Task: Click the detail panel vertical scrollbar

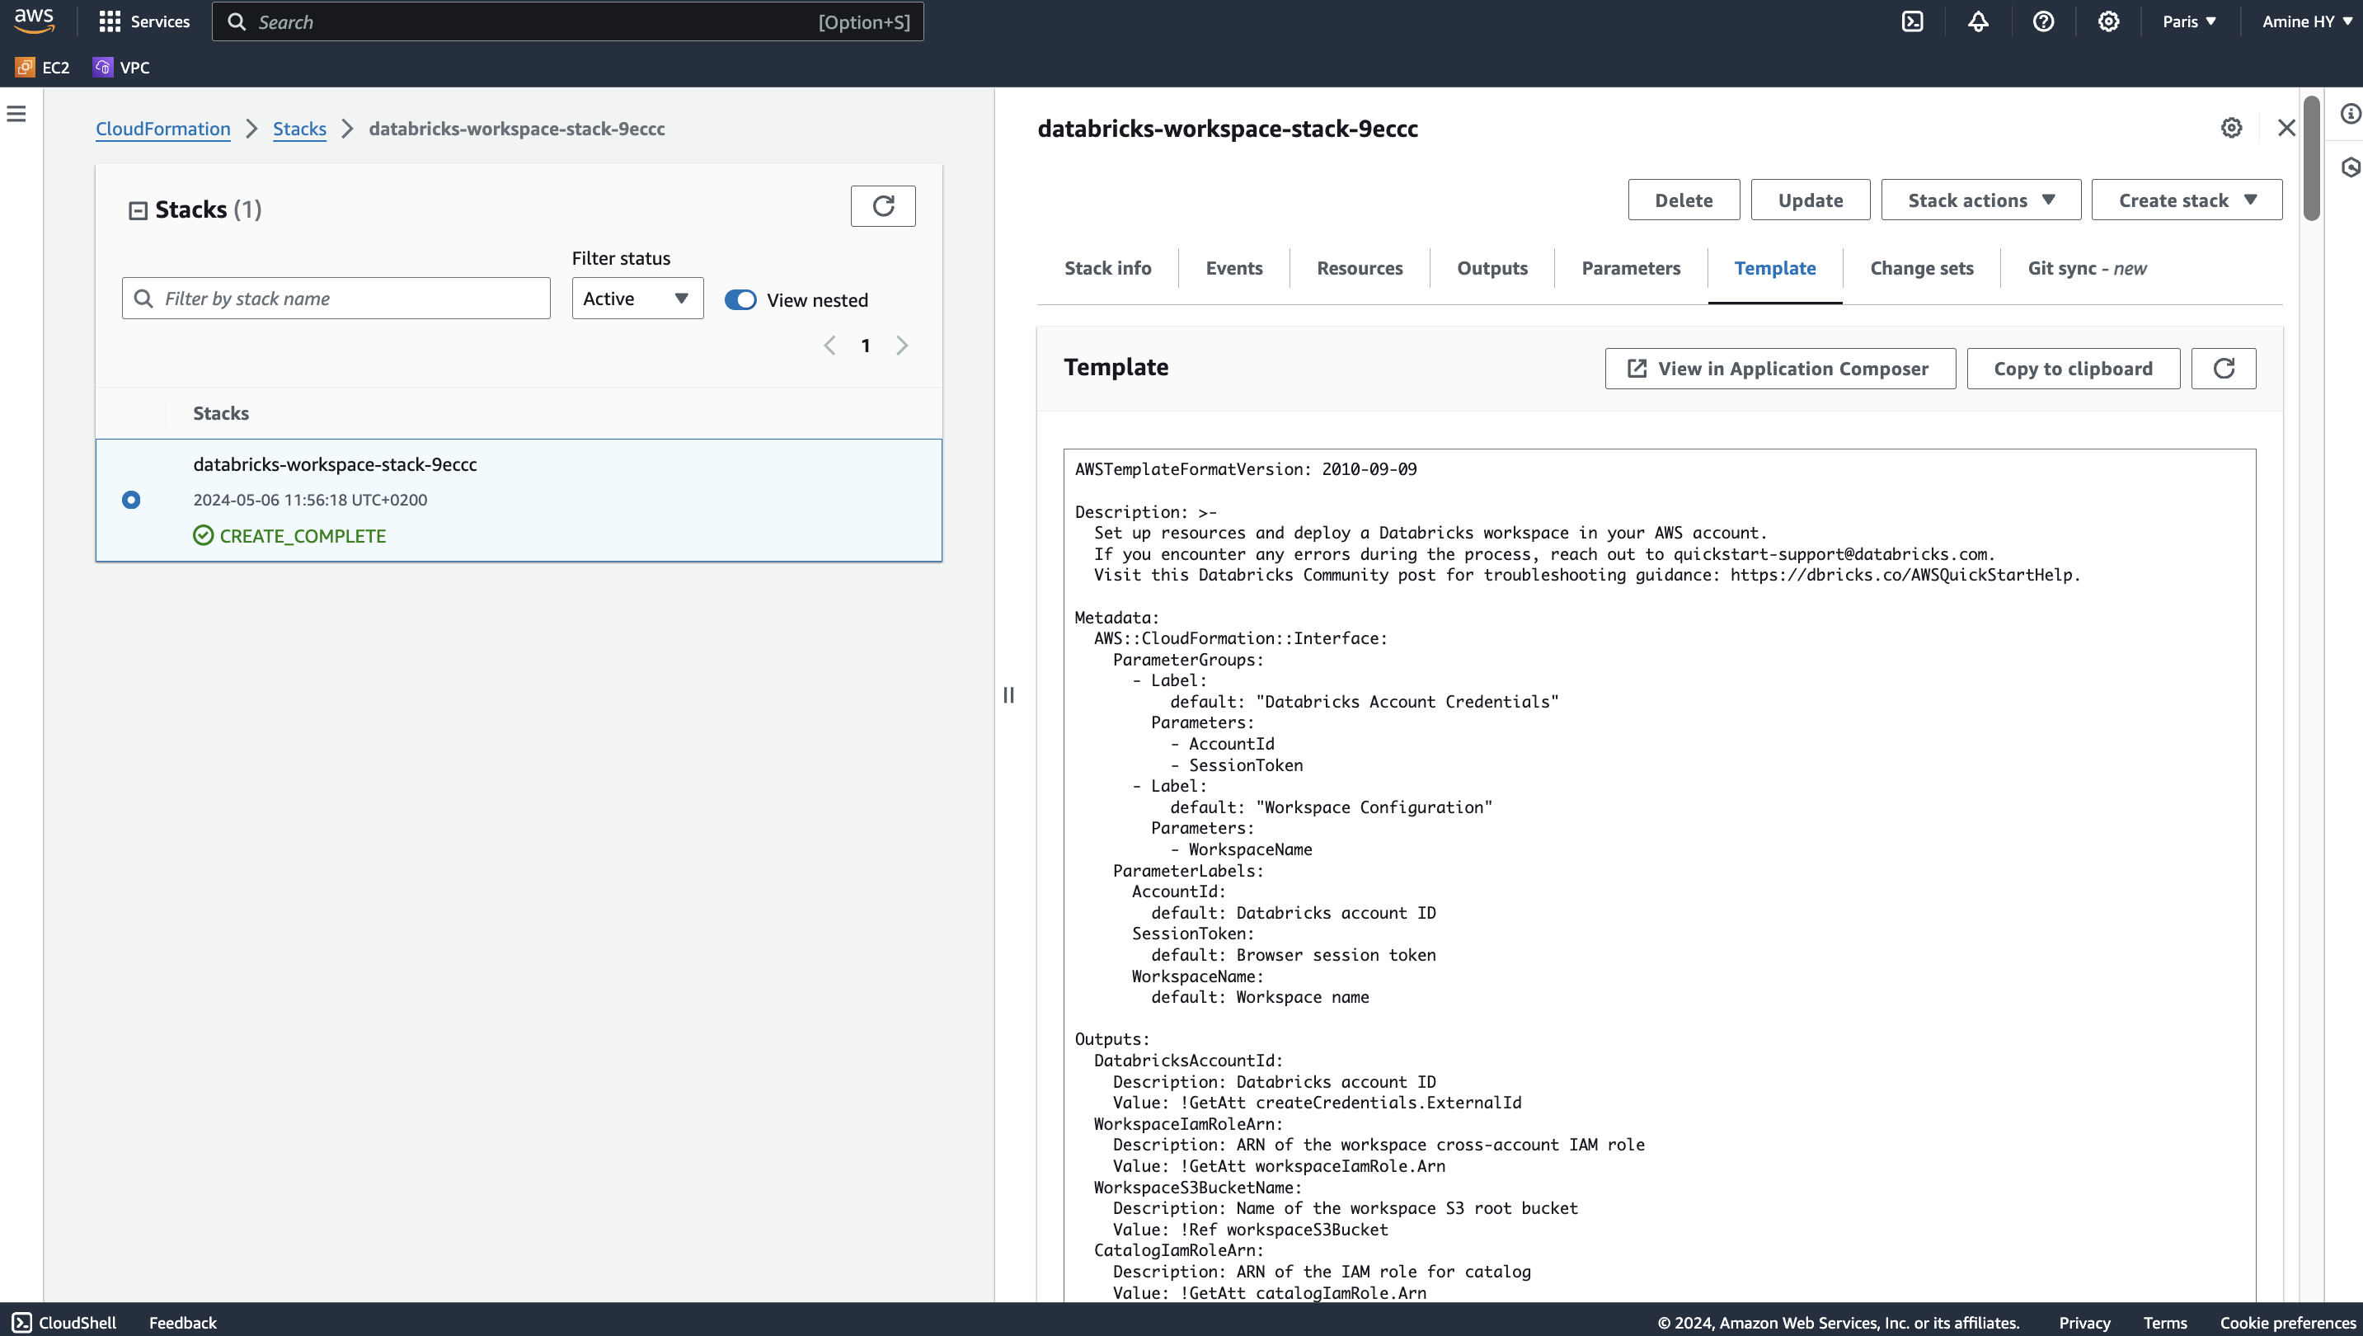Action: (x=2312, y=158)
